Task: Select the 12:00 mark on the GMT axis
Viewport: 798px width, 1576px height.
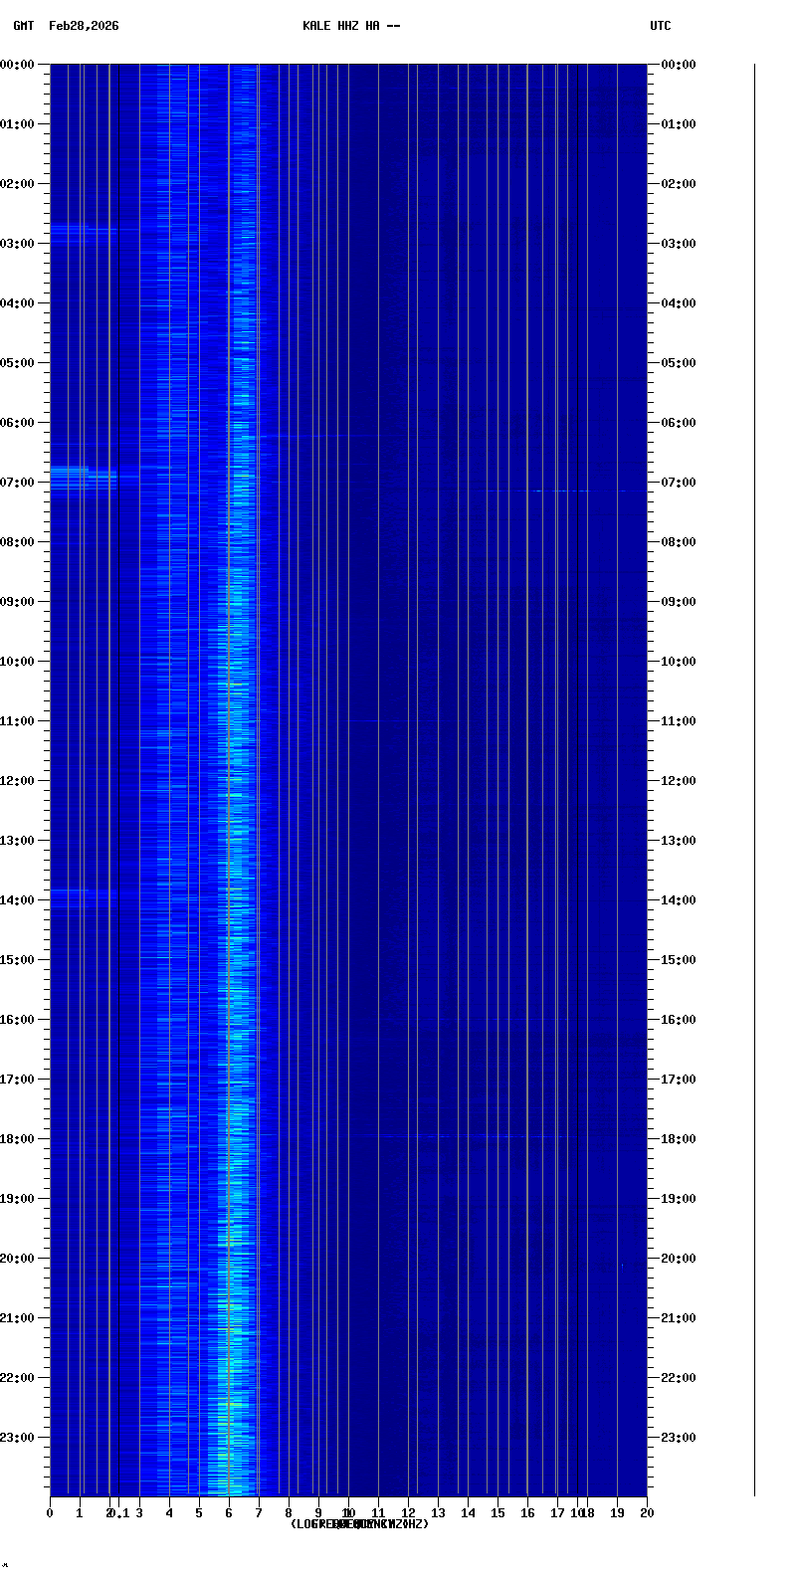Action: [18, 781]
